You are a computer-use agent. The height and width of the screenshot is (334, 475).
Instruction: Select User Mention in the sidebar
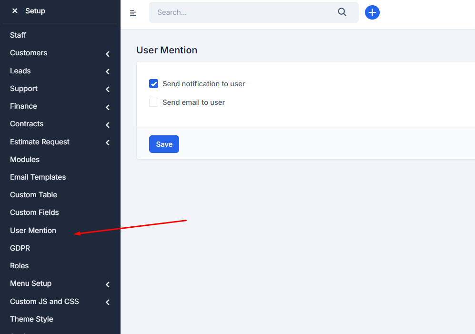(33, 230)
